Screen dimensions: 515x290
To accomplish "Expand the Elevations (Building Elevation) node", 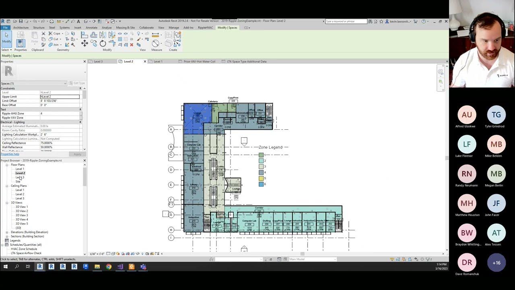I will pyautogui.click(x=7, y=232).
